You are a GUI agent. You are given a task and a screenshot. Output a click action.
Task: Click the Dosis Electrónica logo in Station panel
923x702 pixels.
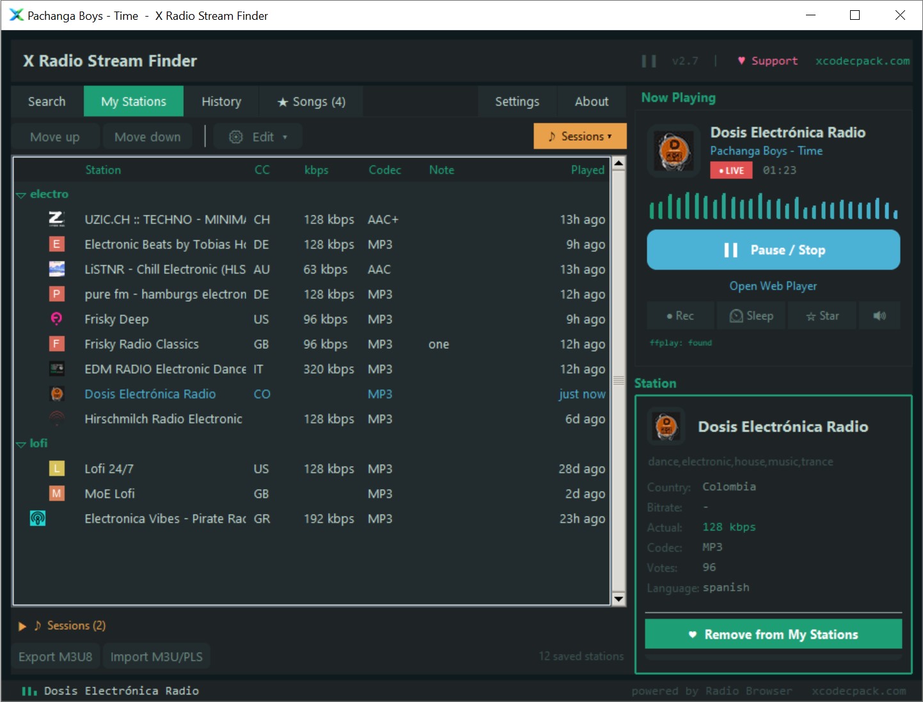tap(667, 425)
